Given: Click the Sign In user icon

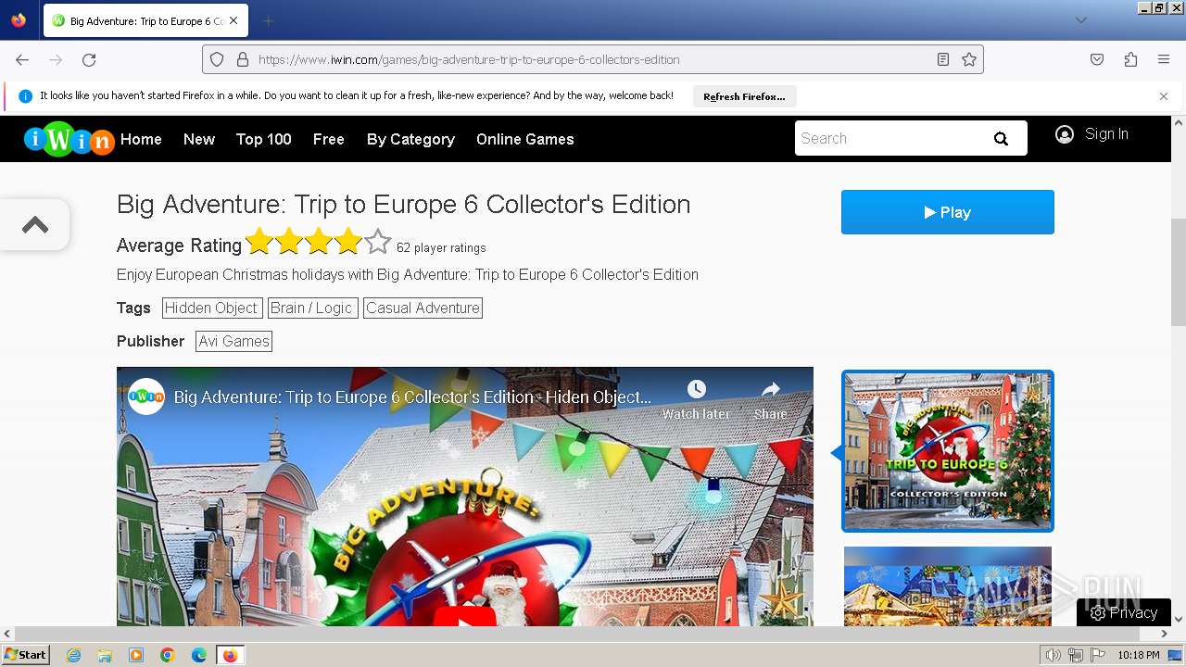Looking at the screenshot, I should coord(1065,134).
